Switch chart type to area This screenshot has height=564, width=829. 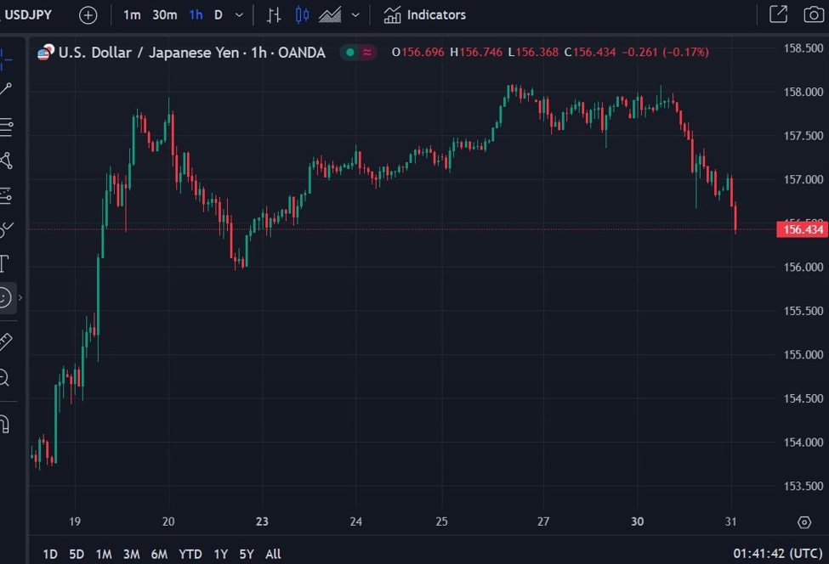(x=330, y=15)
